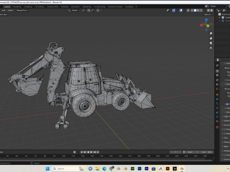Expand the Curves panel
This screenshot has width=230, height=172.
click(226, 125)
